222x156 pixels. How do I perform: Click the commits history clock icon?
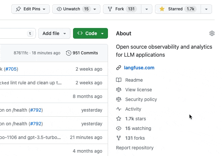pos(69,53)
